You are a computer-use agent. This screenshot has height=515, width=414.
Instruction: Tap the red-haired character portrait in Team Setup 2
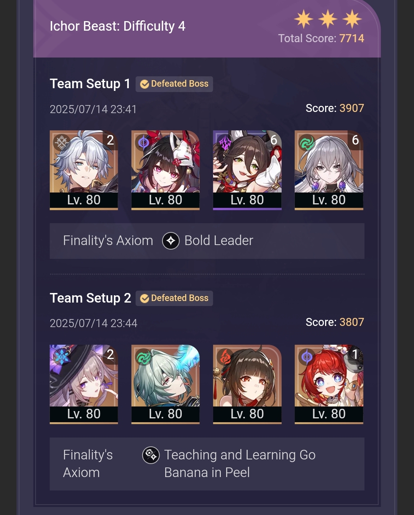pyautogui.click(x=329, y=384)
